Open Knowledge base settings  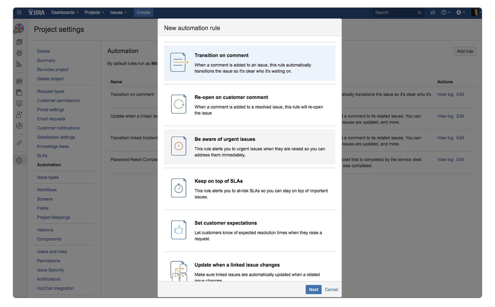(x=53, y=146)
